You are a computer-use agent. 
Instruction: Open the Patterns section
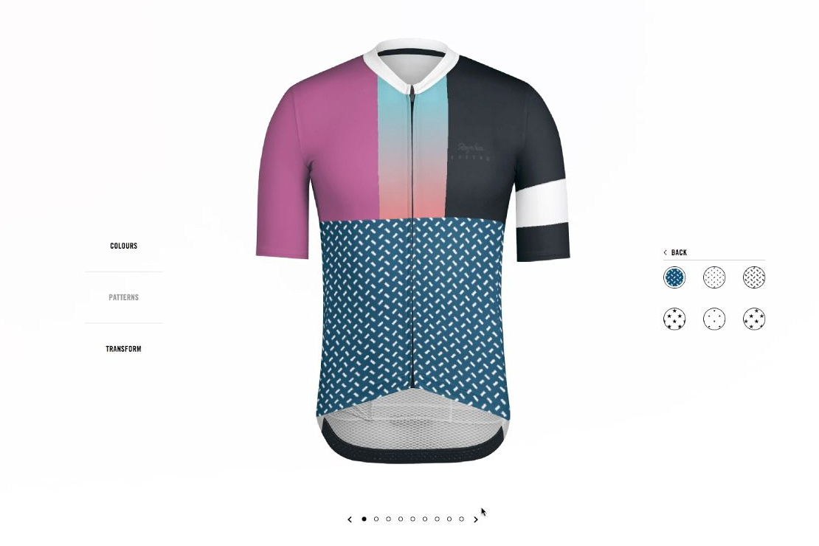(x=124, y=297)
